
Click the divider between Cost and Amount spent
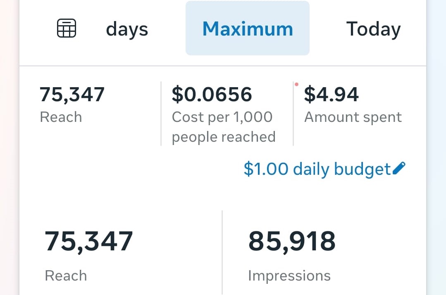click(x=293, y=114)
